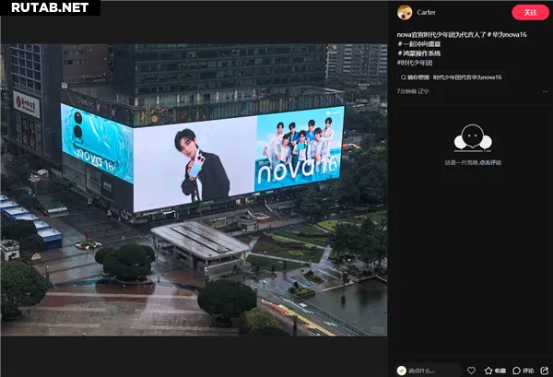Open the Carter username link
The image size is (553, 377).
(426, 12)
